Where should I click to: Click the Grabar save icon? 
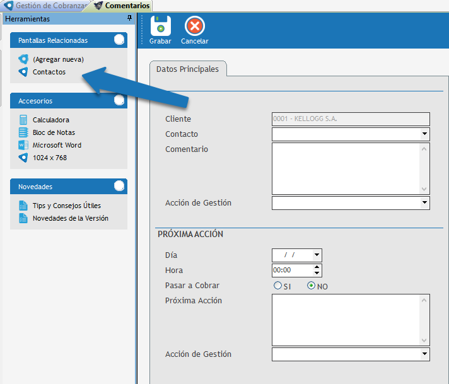[160, 26]
